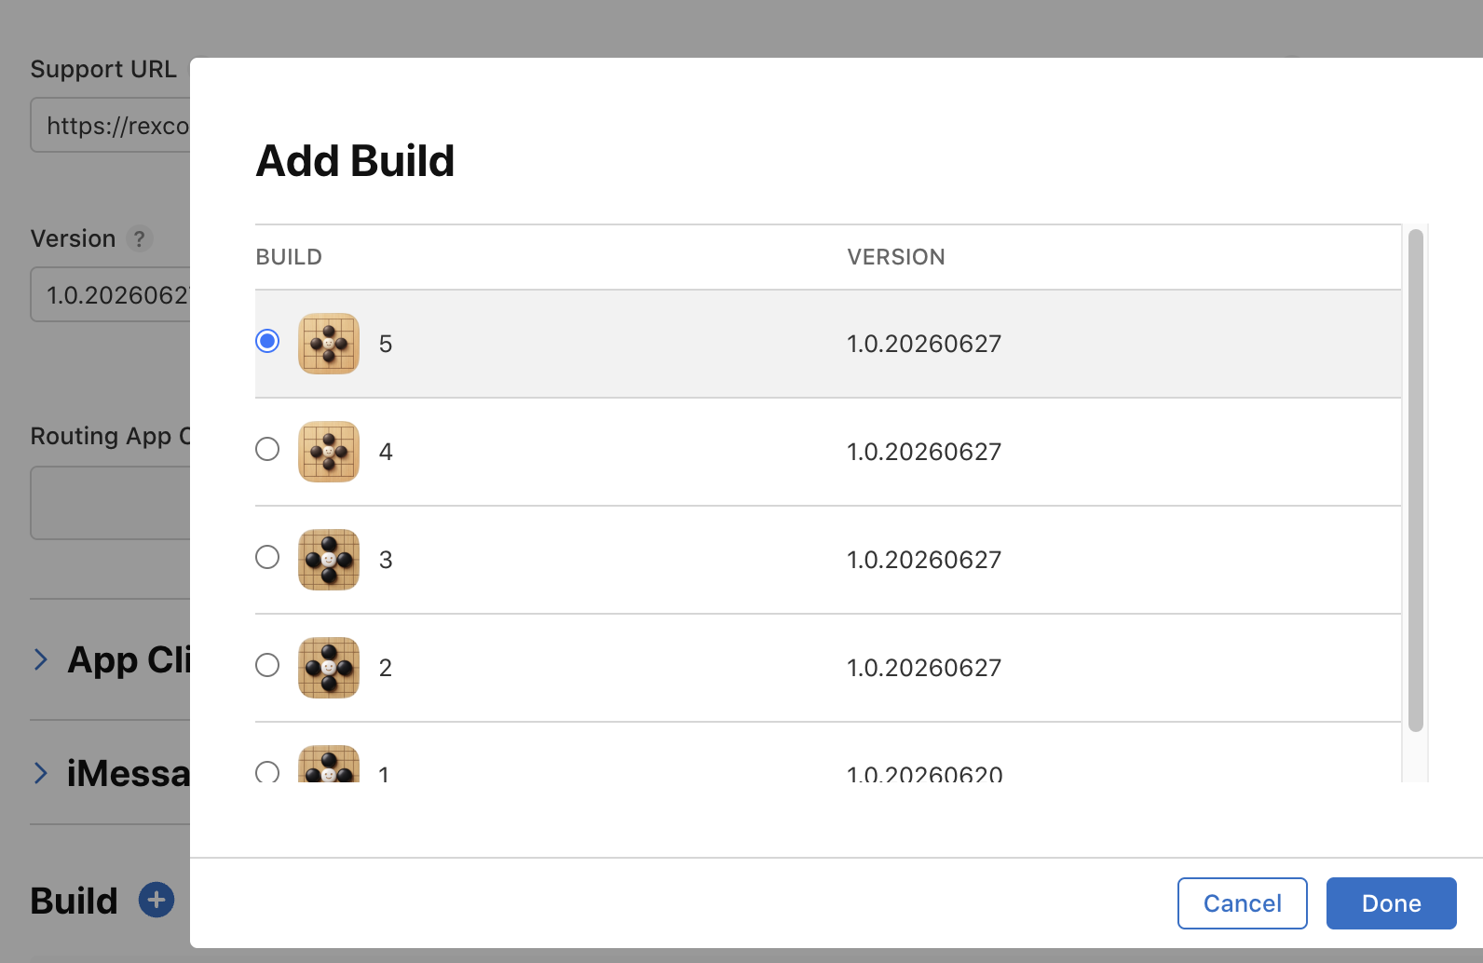The image size is (1483, 963).
Task: Select the radio button for build 1
Action: point(267,772)
